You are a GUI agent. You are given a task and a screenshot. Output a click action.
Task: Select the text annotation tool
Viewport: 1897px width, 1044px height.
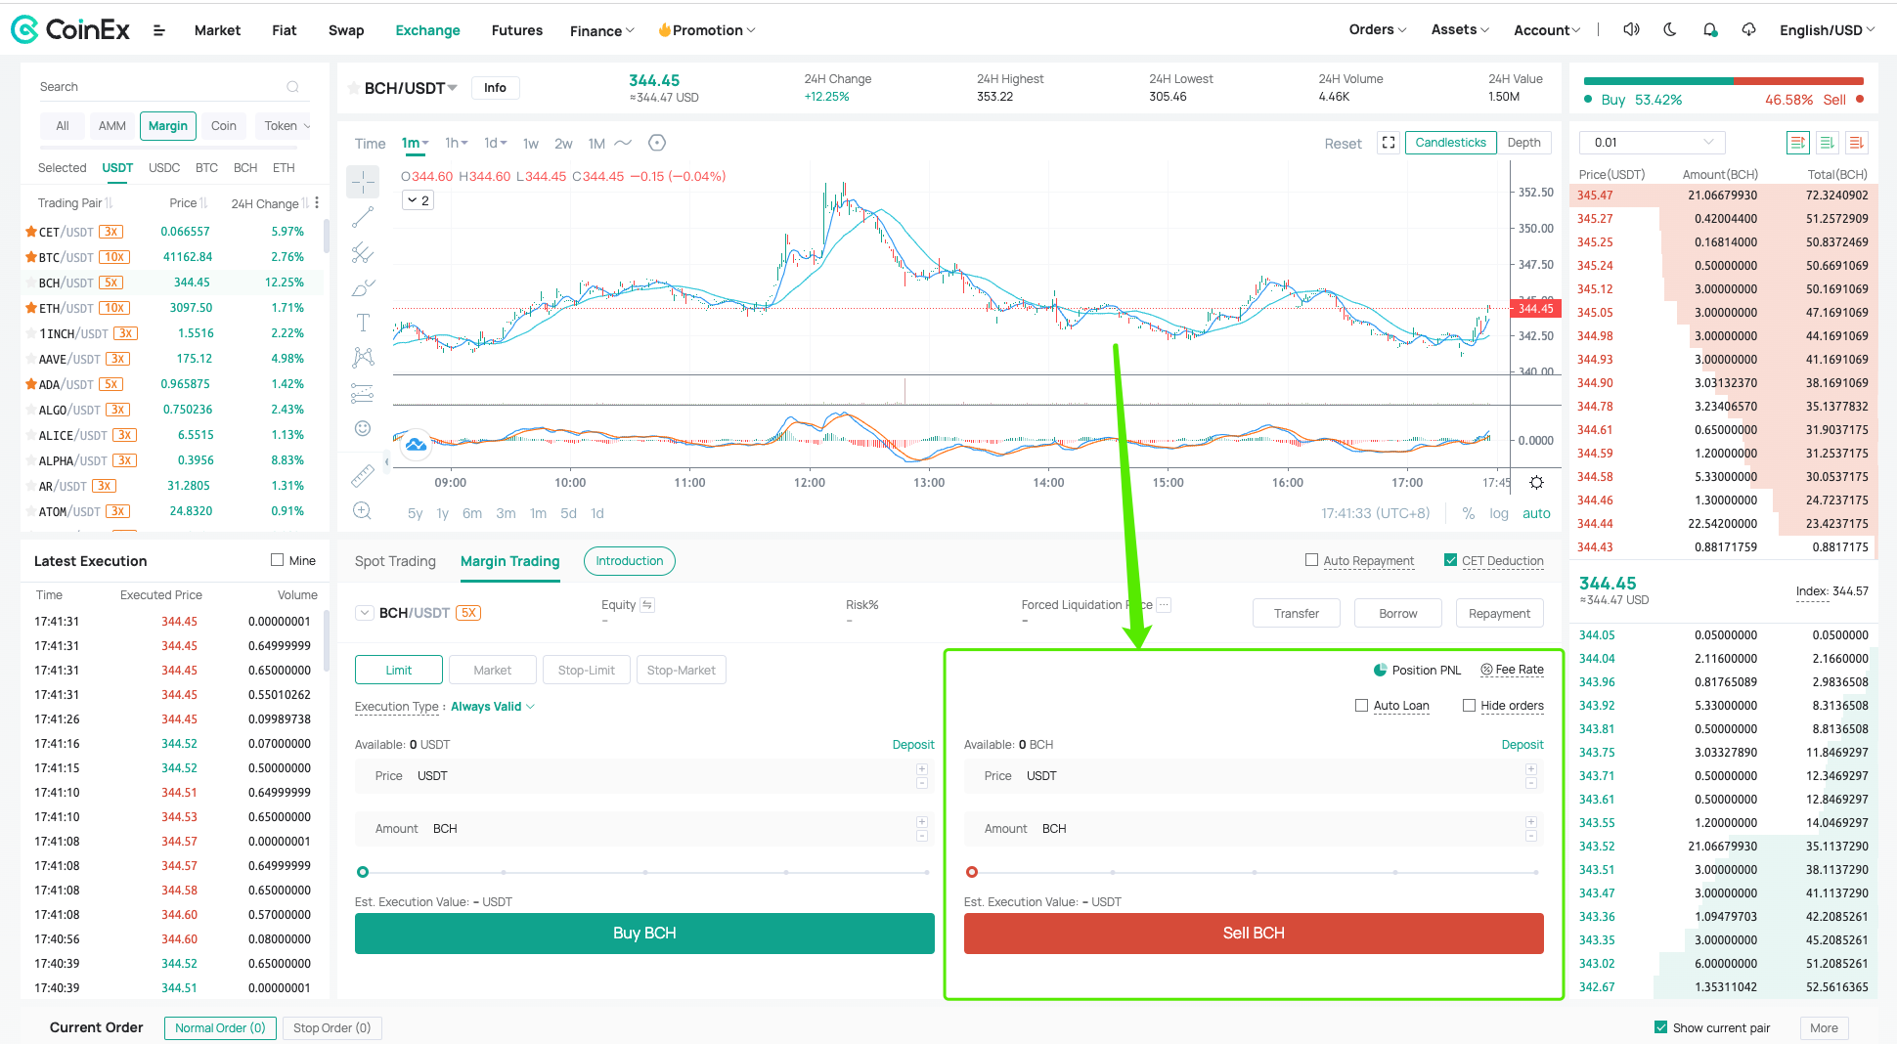coord(363,323)
